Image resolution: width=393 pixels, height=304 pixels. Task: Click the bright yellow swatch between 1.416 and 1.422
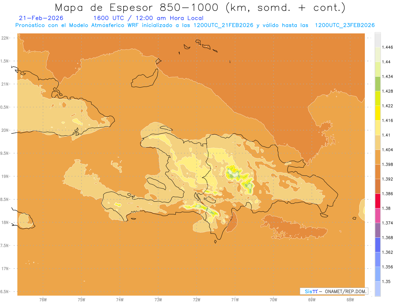coord(378,113)
